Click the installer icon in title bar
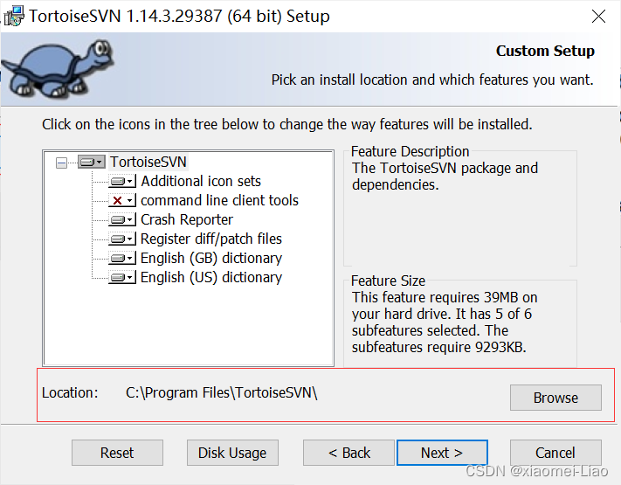This screenshot has height=485, width=621. pos(14,17)
